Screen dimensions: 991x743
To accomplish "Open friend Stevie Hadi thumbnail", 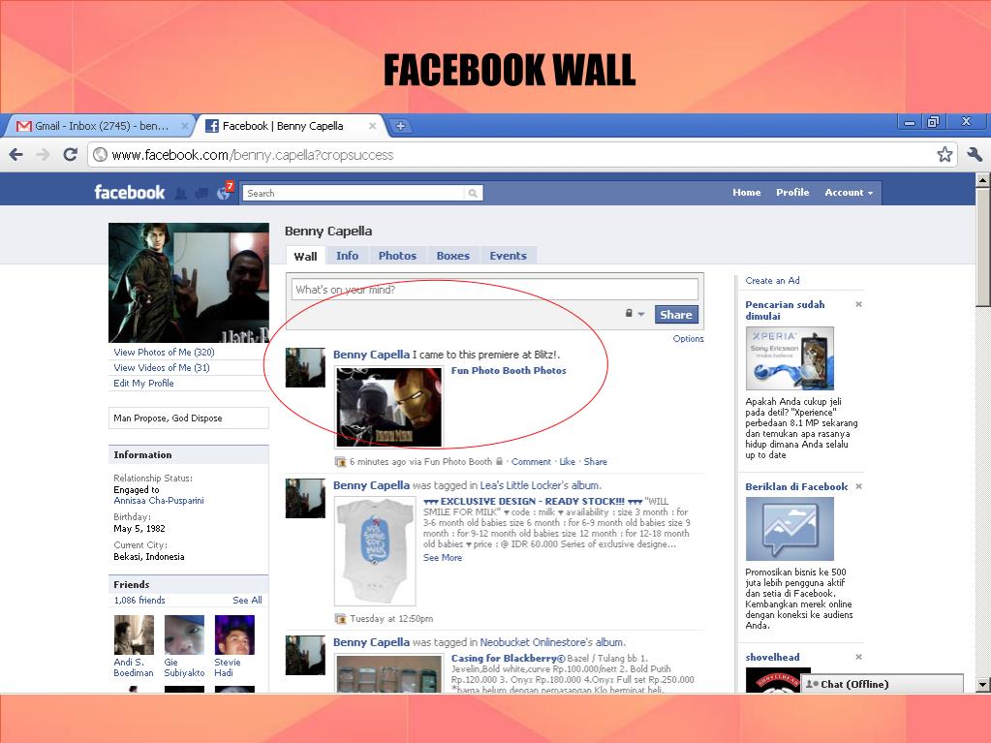I will pyautogui.click(x=234, y=635).
